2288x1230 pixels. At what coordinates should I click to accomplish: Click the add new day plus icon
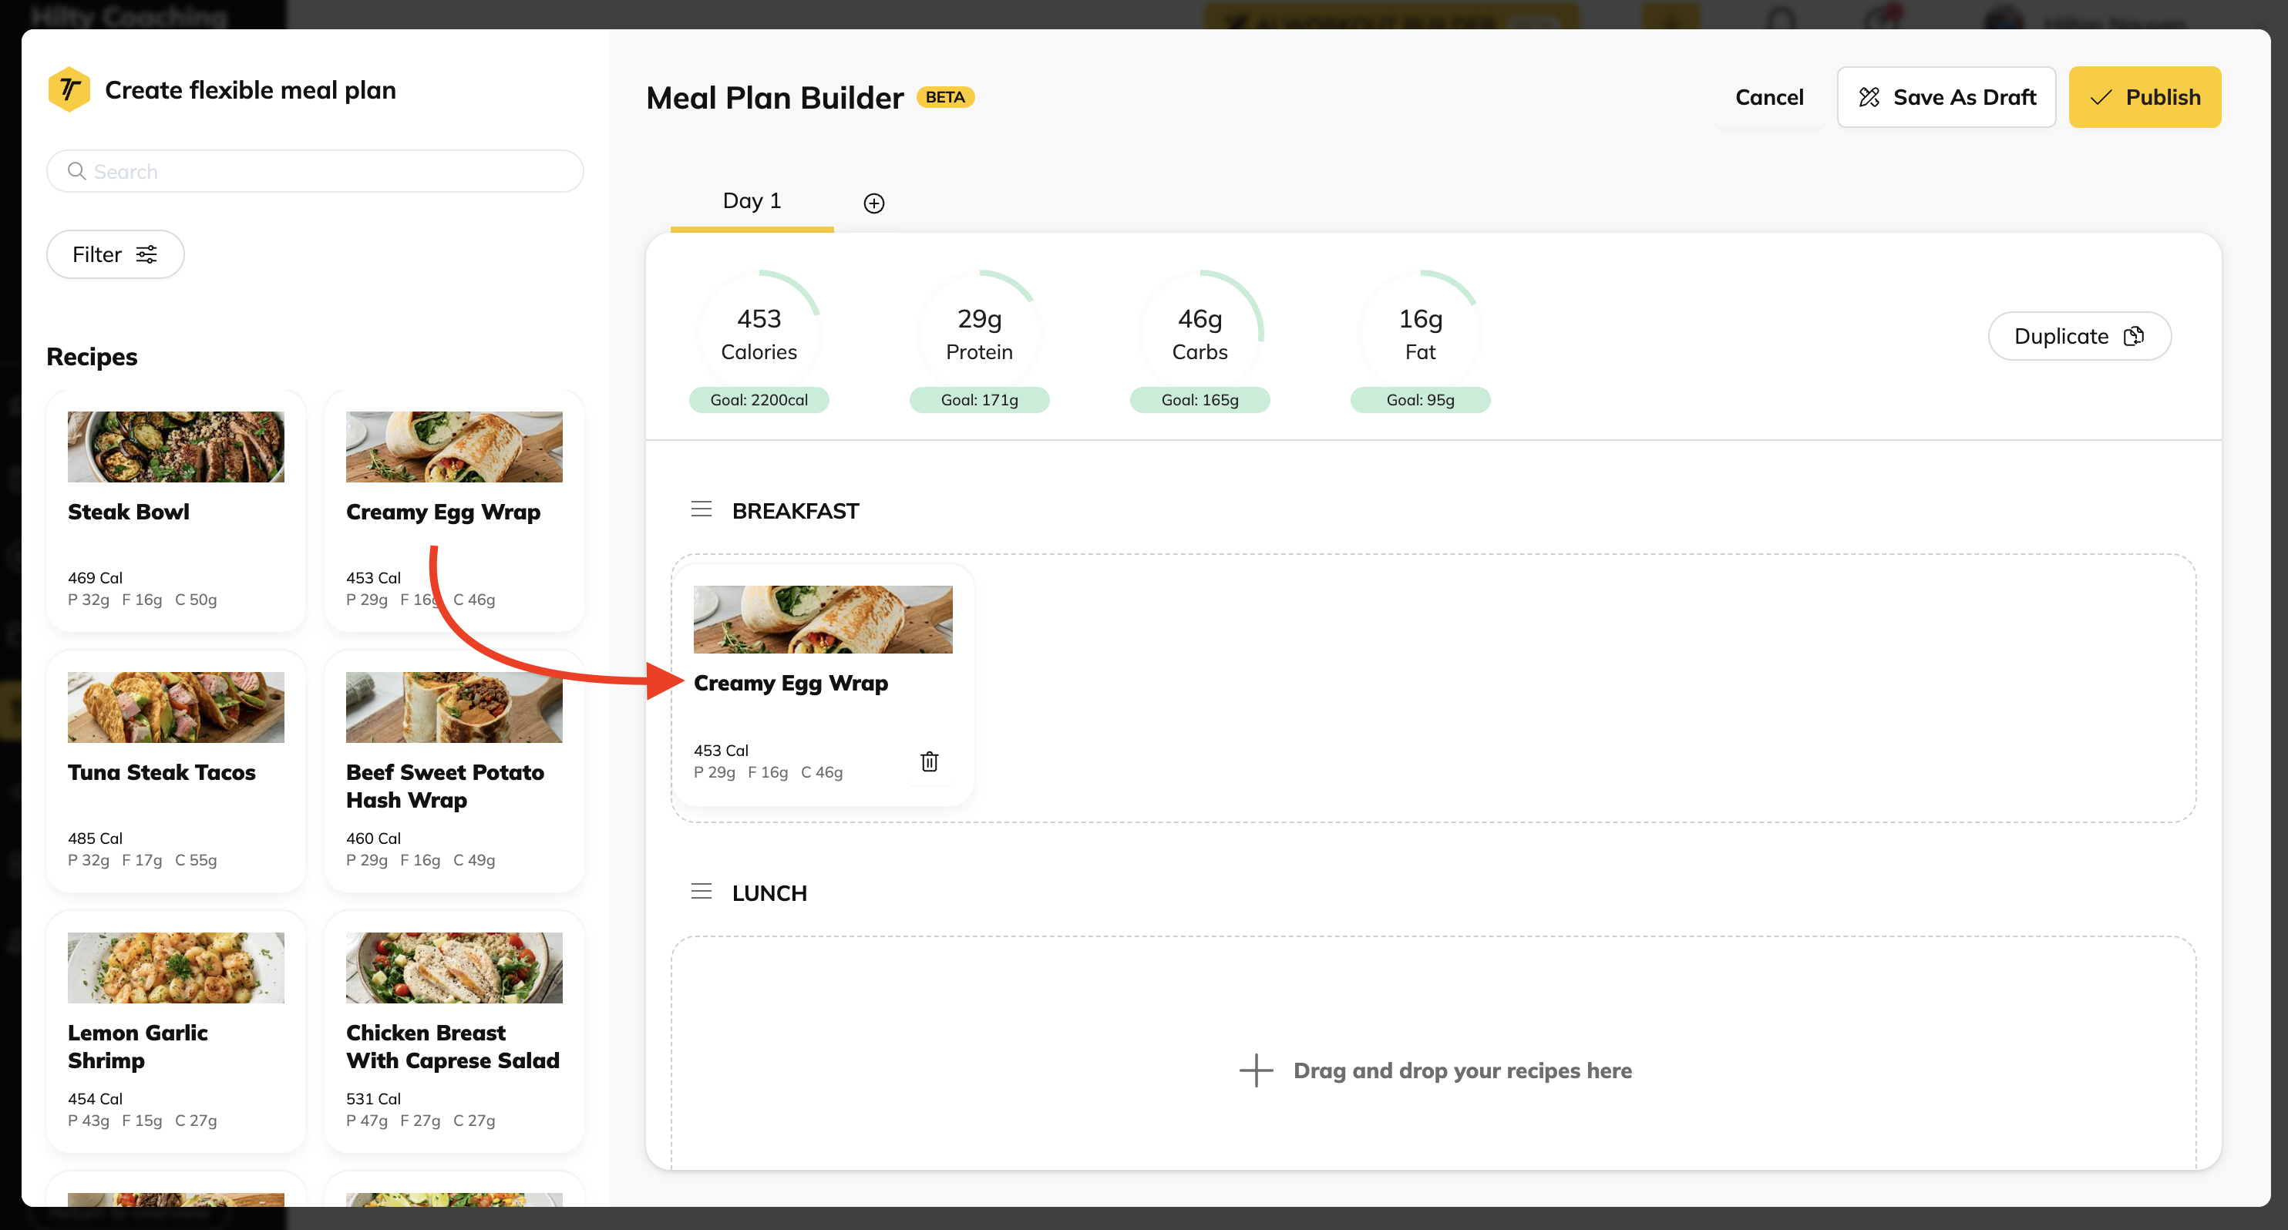(x=873, y=203)
